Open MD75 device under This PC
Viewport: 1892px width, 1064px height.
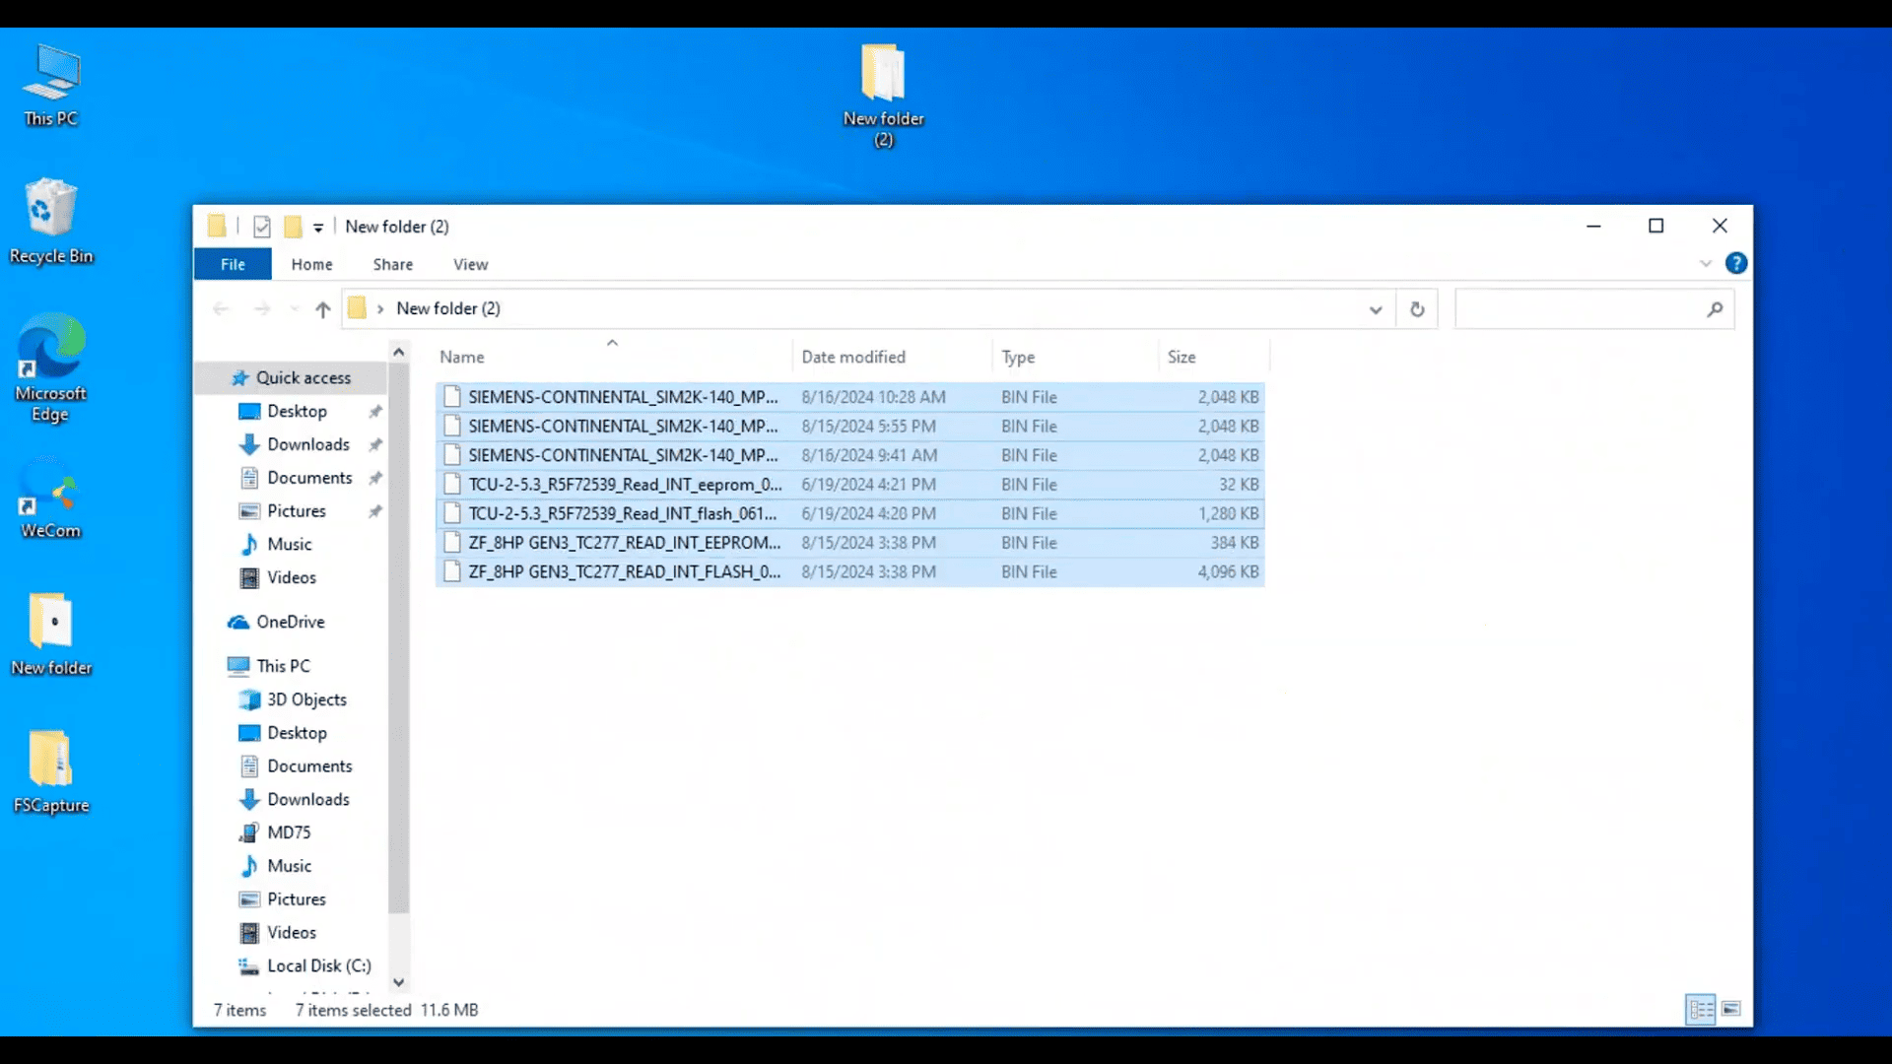[x=289, y=832]
